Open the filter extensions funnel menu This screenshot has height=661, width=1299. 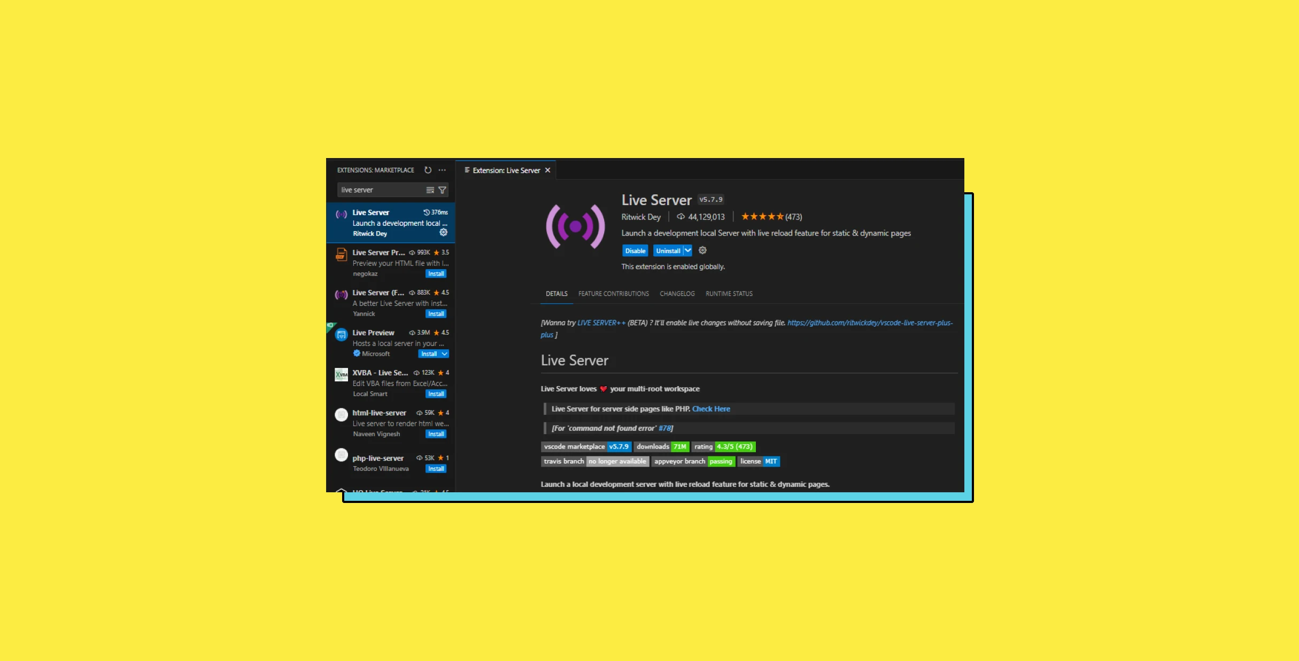pyautogui.click(x=442, y=190)
